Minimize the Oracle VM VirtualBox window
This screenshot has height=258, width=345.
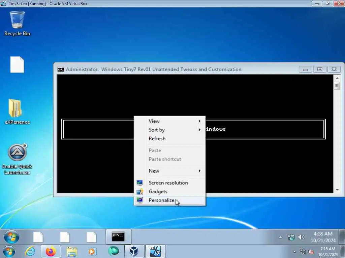(317, 3)
